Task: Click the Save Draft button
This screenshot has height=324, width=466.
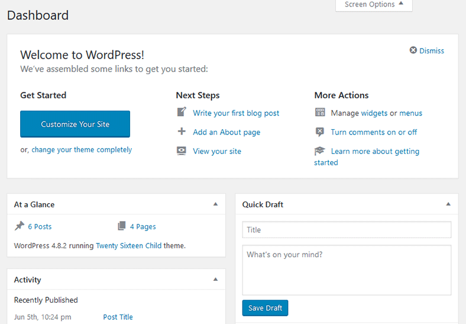Action: click(x=265, y=308)
